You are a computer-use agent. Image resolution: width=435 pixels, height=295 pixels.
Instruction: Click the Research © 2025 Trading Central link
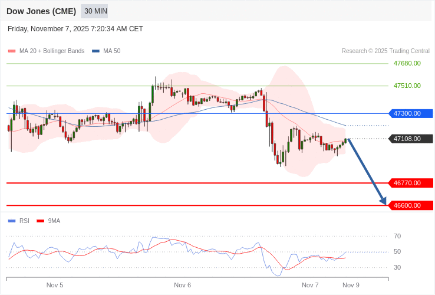coord(385,51)
